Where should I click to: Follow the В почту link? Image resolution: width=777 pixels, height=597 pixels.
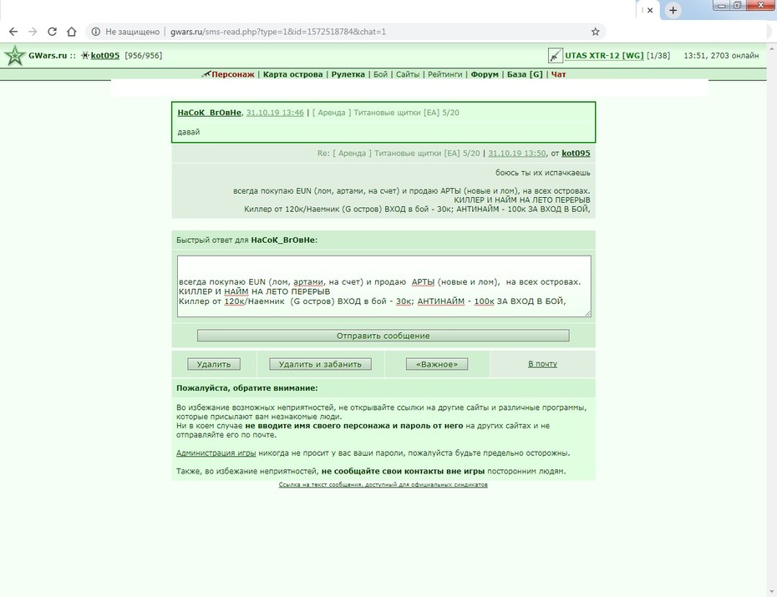pyautogui.click(x=542, y=364)
